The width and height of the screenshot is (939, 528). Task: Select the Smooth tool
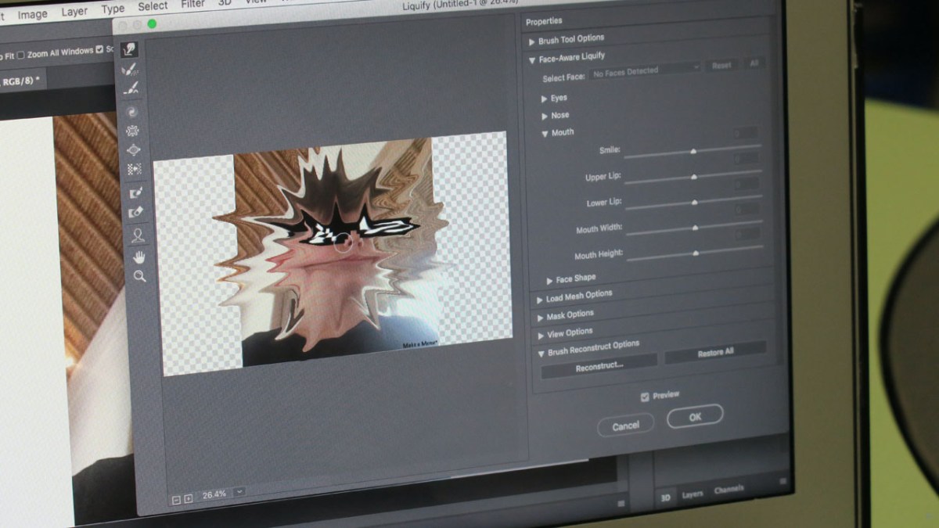pyautogui.click(x=130, y=88)
